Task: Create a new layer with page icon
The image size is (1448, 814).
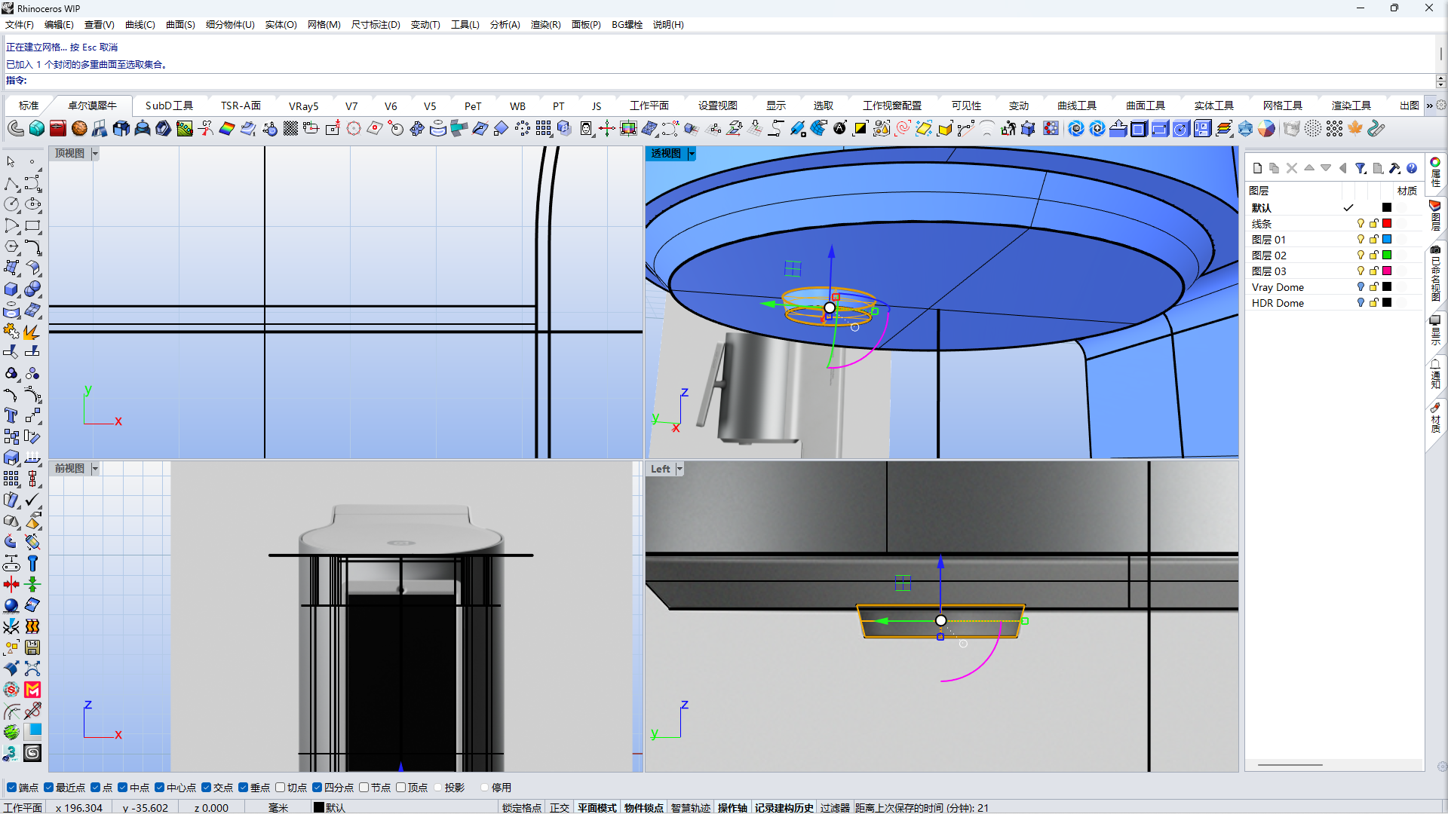Action: 1257,168
